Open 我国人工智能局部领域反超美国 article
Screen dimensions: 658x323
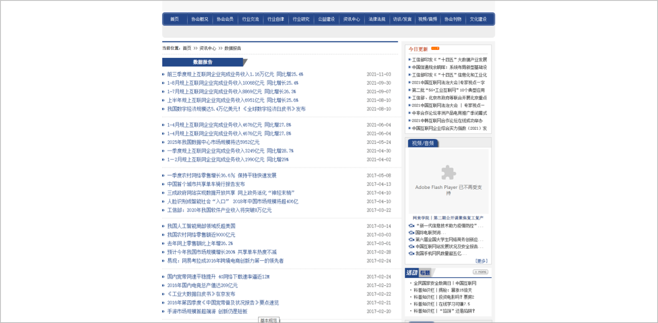pyautogui.click(x=201, y=225)
